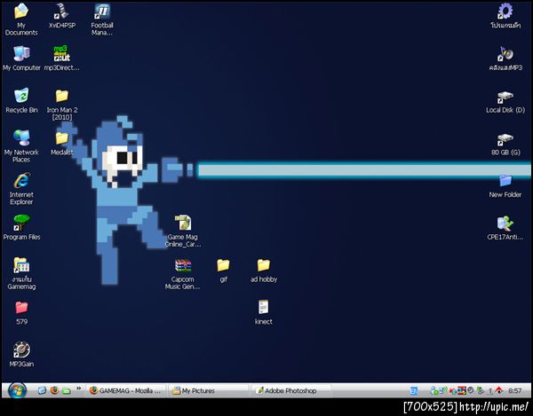Open the XviD4PSP shortcut
Viewport: 533px width, 416px height.
point(62,15)
